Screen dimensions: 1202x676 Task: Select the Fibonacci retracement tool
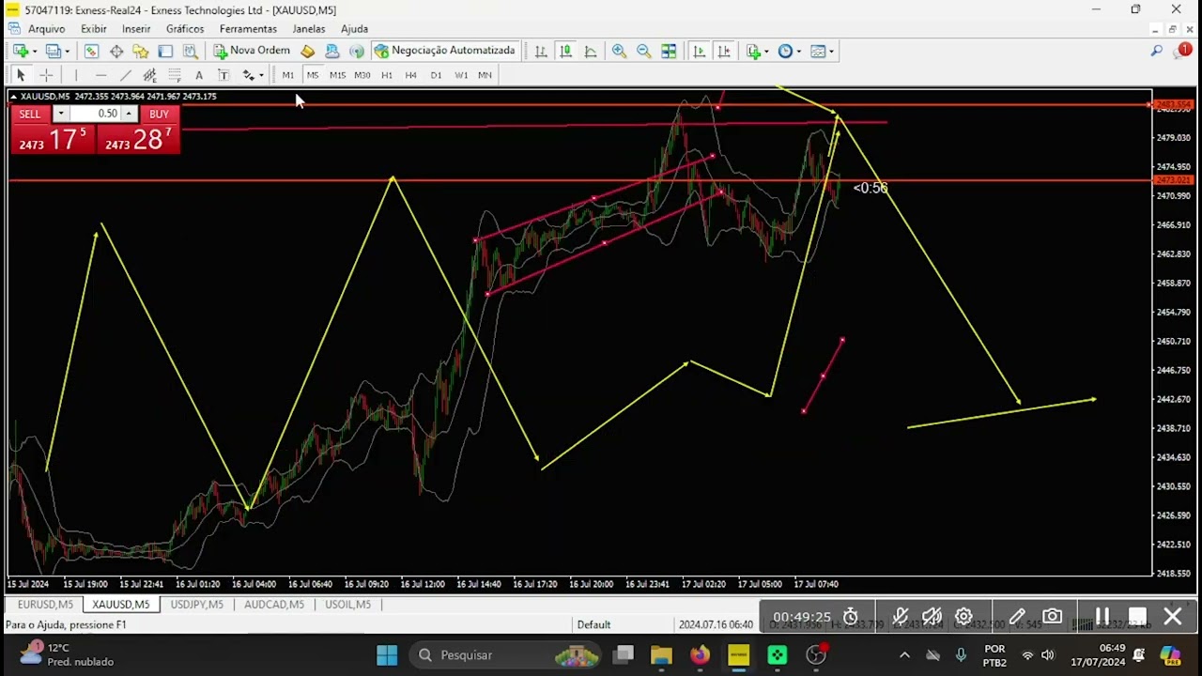174,75
